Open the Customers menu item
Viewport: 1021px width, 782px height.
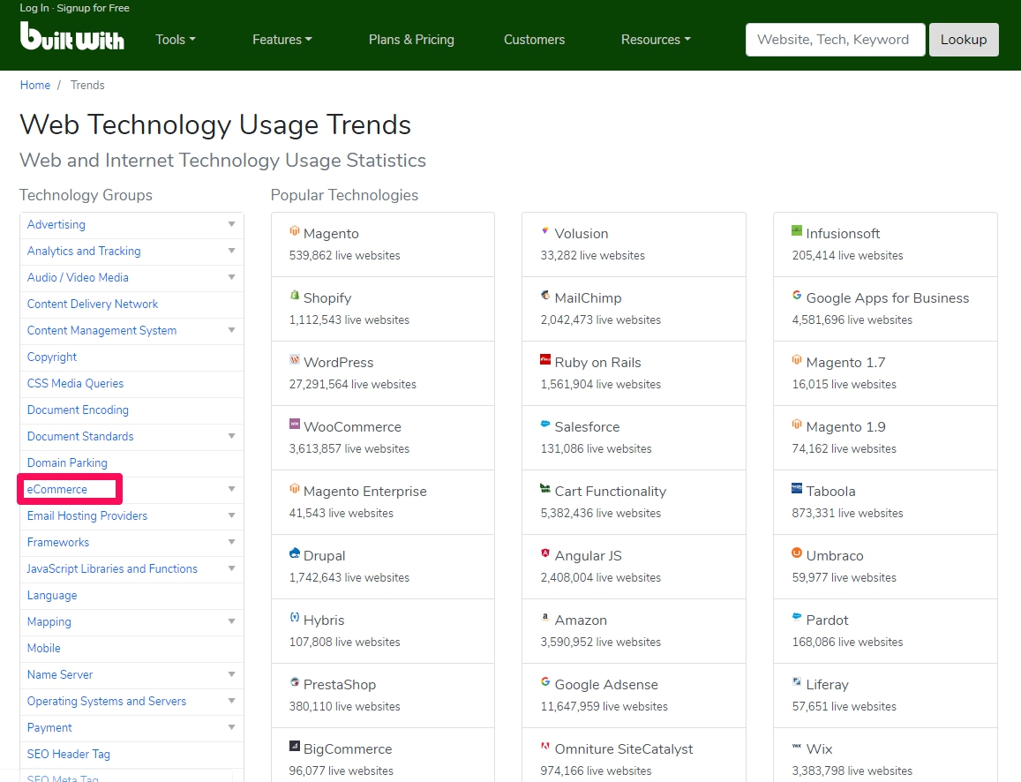pos(534,40)
